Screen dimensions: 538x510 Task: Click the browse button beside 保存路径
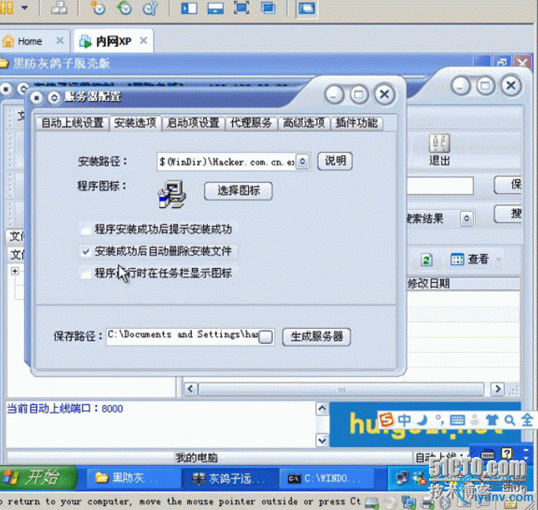(265, 337)
